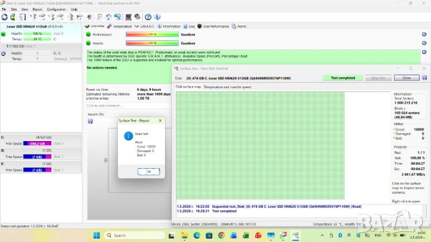Switch to the Log tab
This screenshot has height=242, width=431.
[x=189, y=26]
